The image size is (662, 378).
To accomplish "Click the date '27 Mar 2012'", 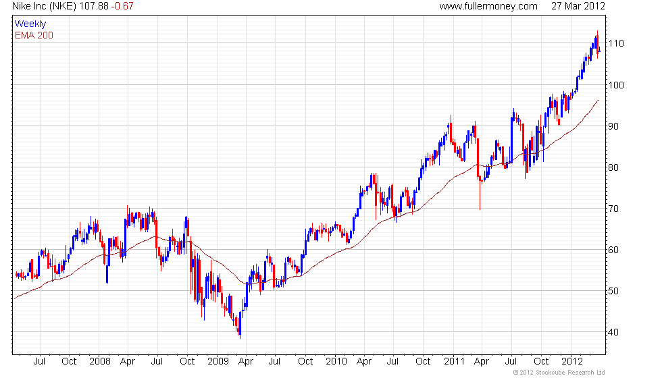I will [578, 6].
